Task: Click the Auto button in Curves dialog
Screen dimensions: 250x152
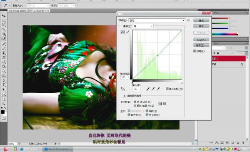Action: click(x=201, y=40)
